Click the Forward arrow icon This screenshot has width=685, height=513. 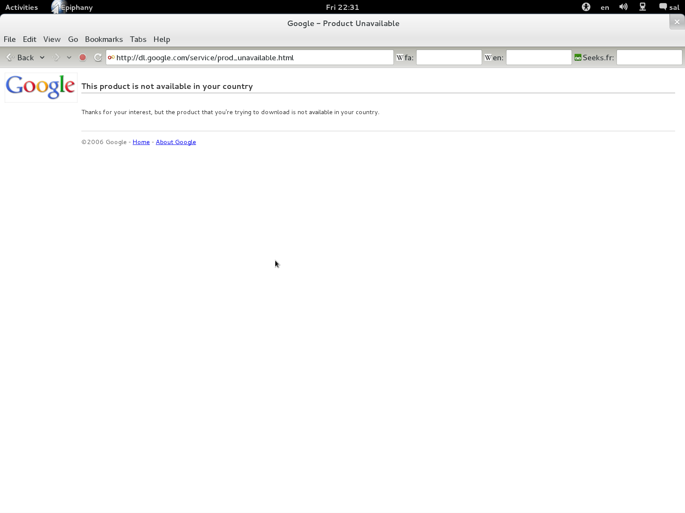coord(56,57)
